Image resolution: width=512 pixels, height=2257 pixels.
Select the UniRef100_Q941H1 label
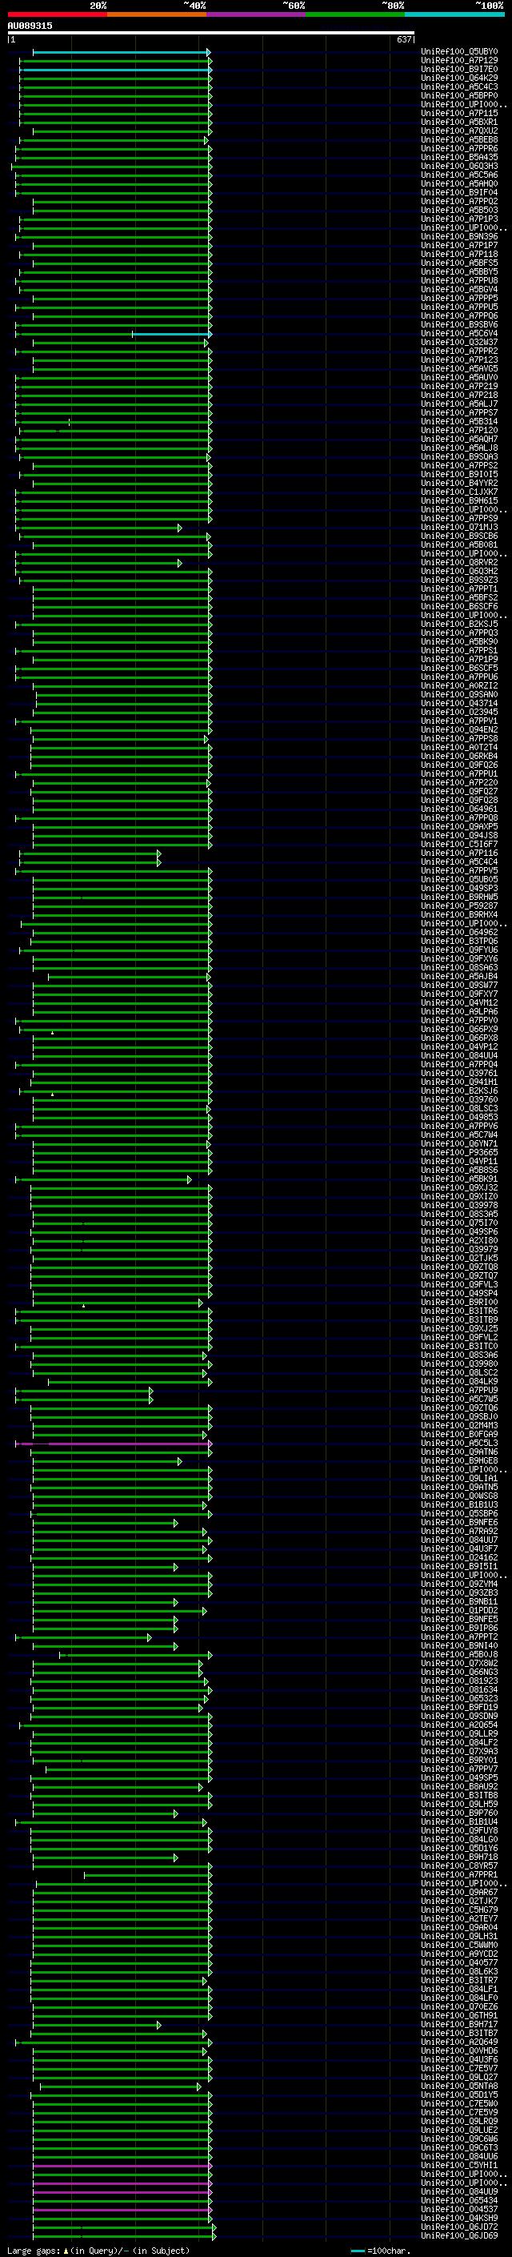(x=459, y=1081)
